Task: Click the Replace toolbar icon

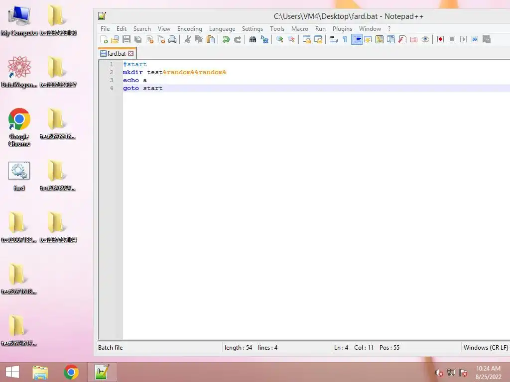Action: [x=264, y=40]
